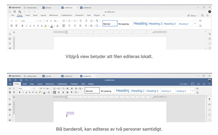This screenshot has height=135, width=218.
Task: Toggle Underline in the upper white editor
Action: click(30, 26)
